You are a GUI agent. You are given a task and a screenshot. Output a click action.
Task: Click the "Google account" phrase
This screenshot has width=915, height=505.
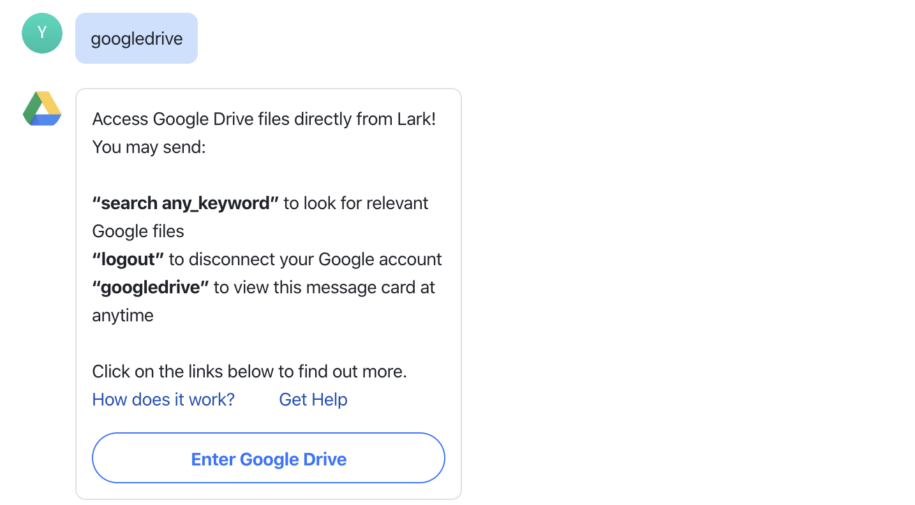[x=380, y=260]
